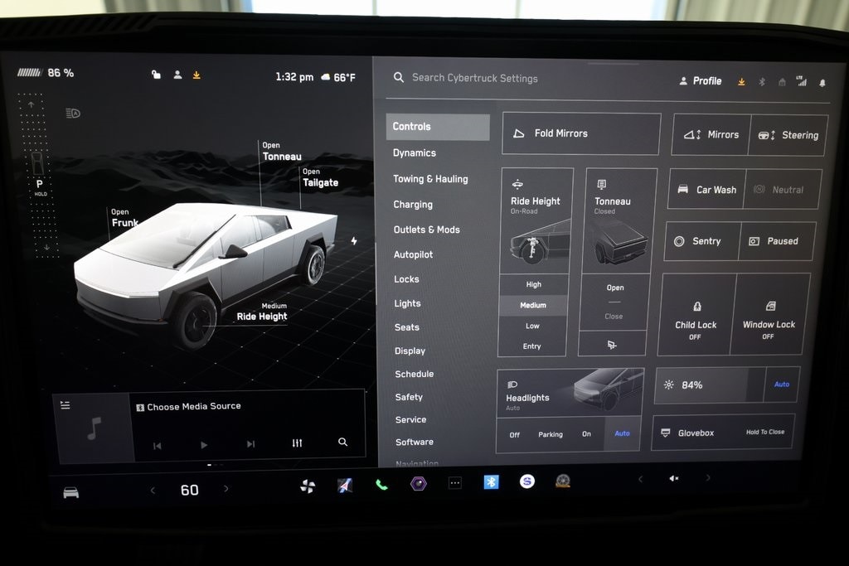Tap the Bluetooth icon in the dock

(x=491, y=481)
